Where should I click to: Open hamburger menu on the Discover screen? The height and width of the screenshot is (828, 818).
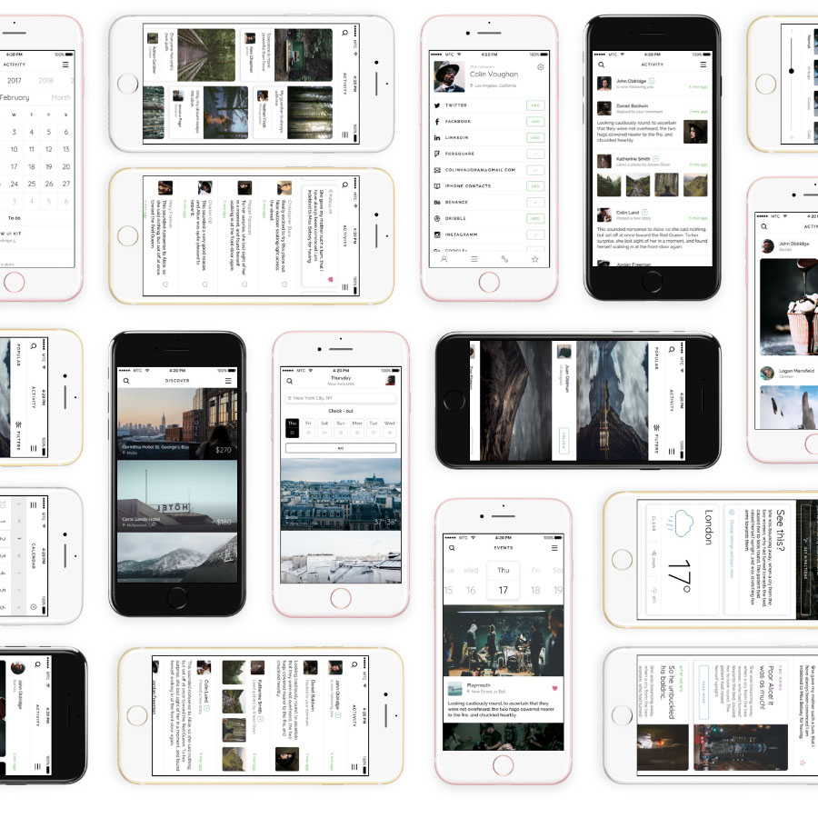point(228,381)
